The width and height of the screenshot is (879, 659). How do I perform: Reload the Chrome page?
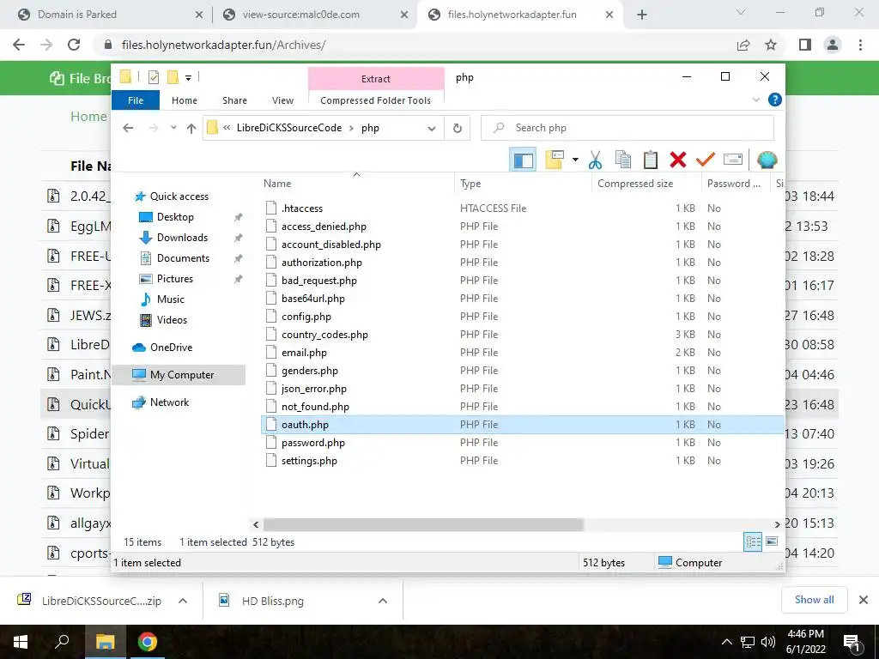point(74,45)
